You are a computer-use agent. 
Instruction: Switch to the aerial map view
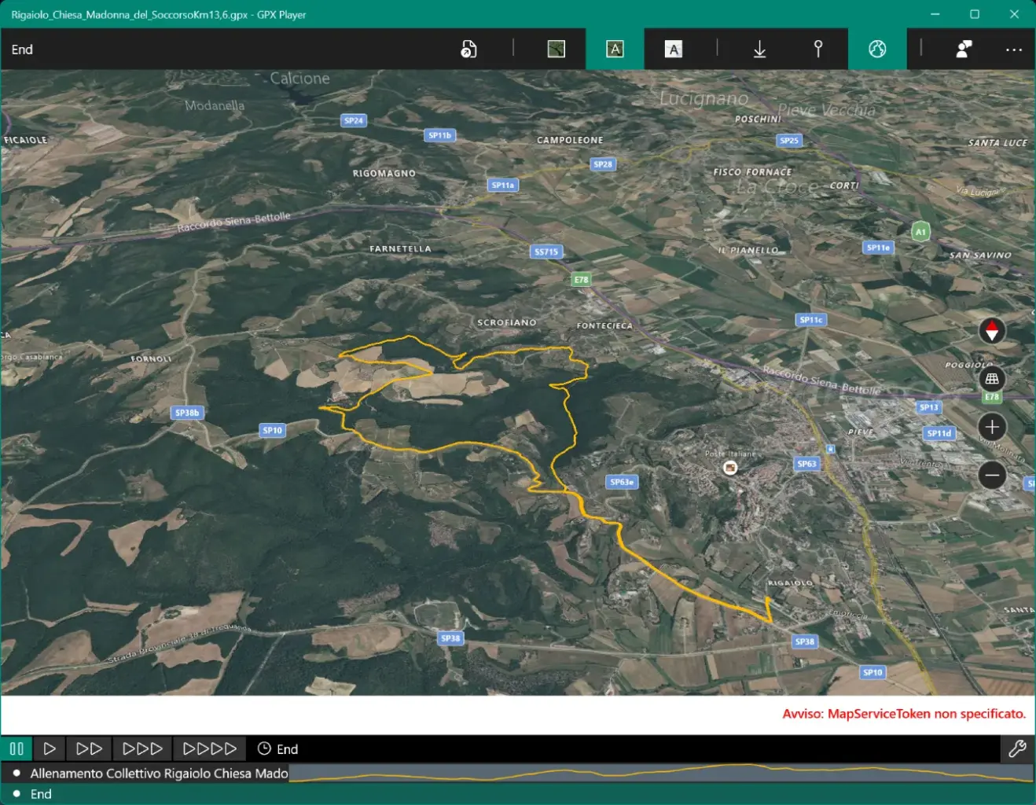557,50
